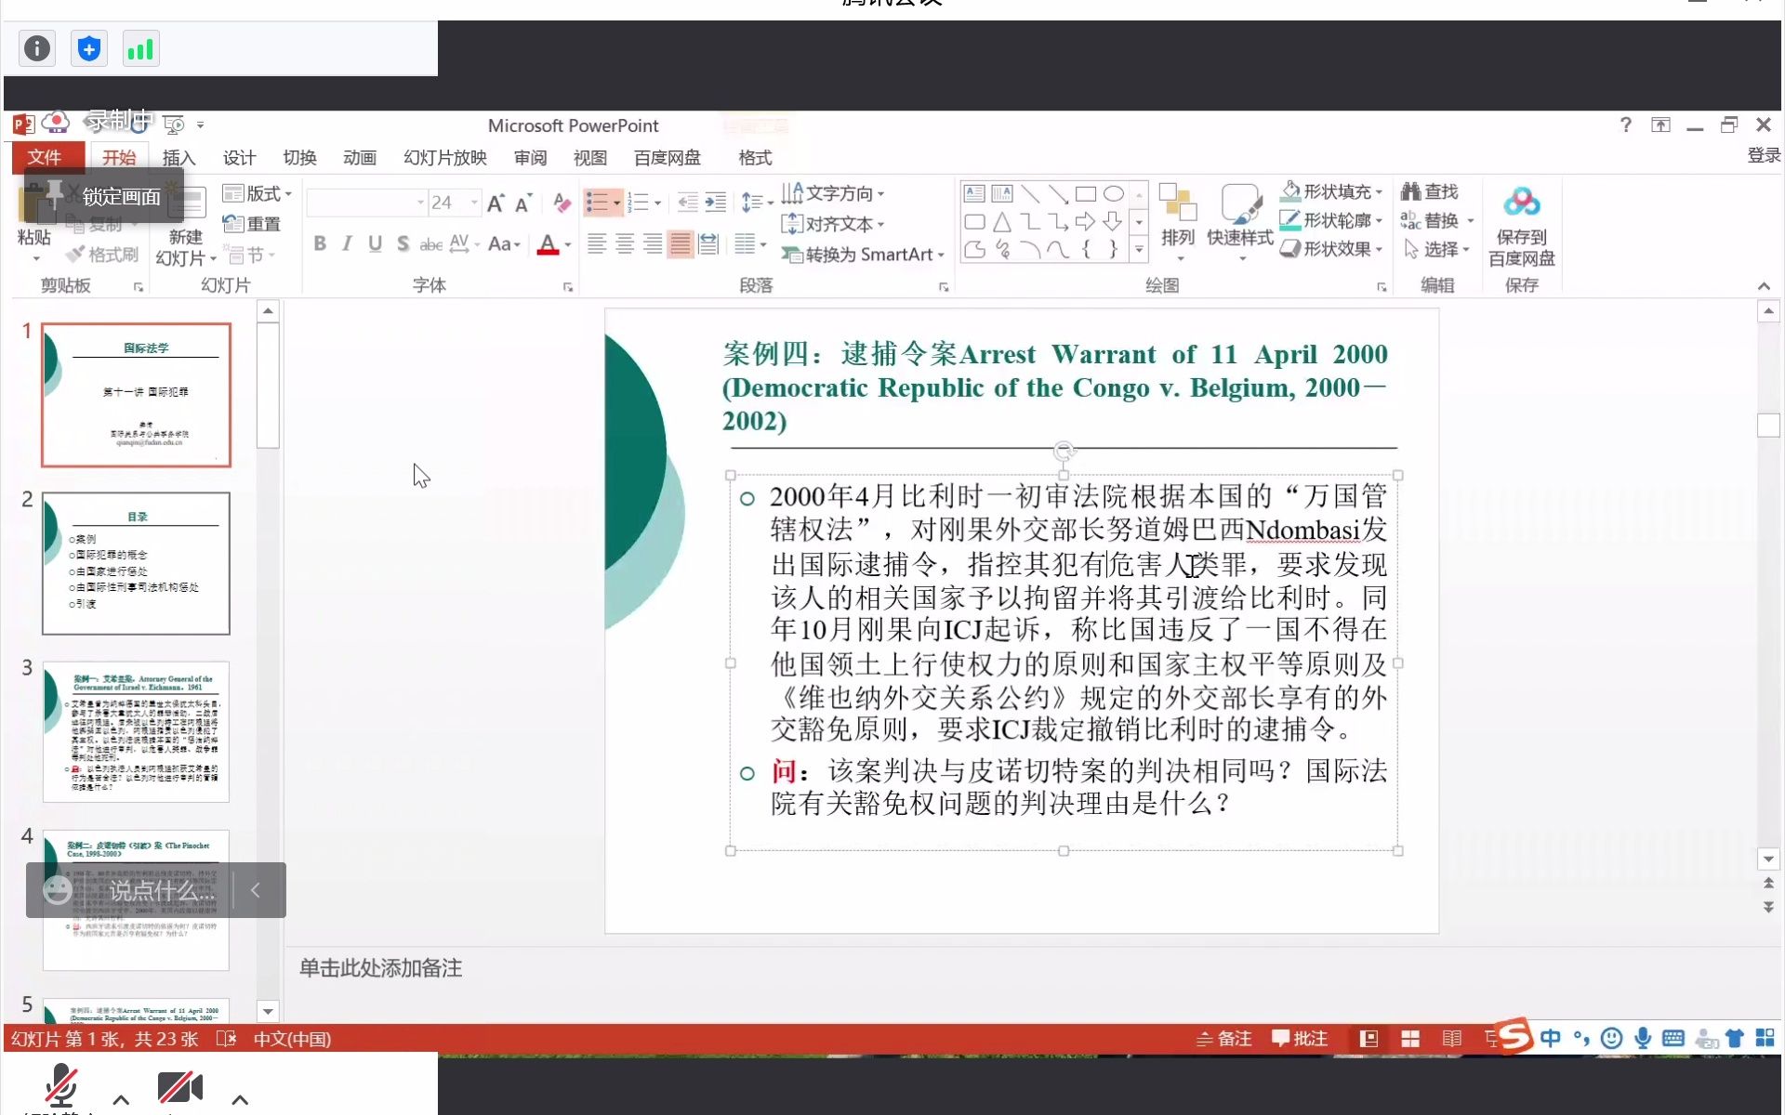The image size is (1785, 1115).
Task: Open 文字方向 text direction menu
Action: (833, 193)
